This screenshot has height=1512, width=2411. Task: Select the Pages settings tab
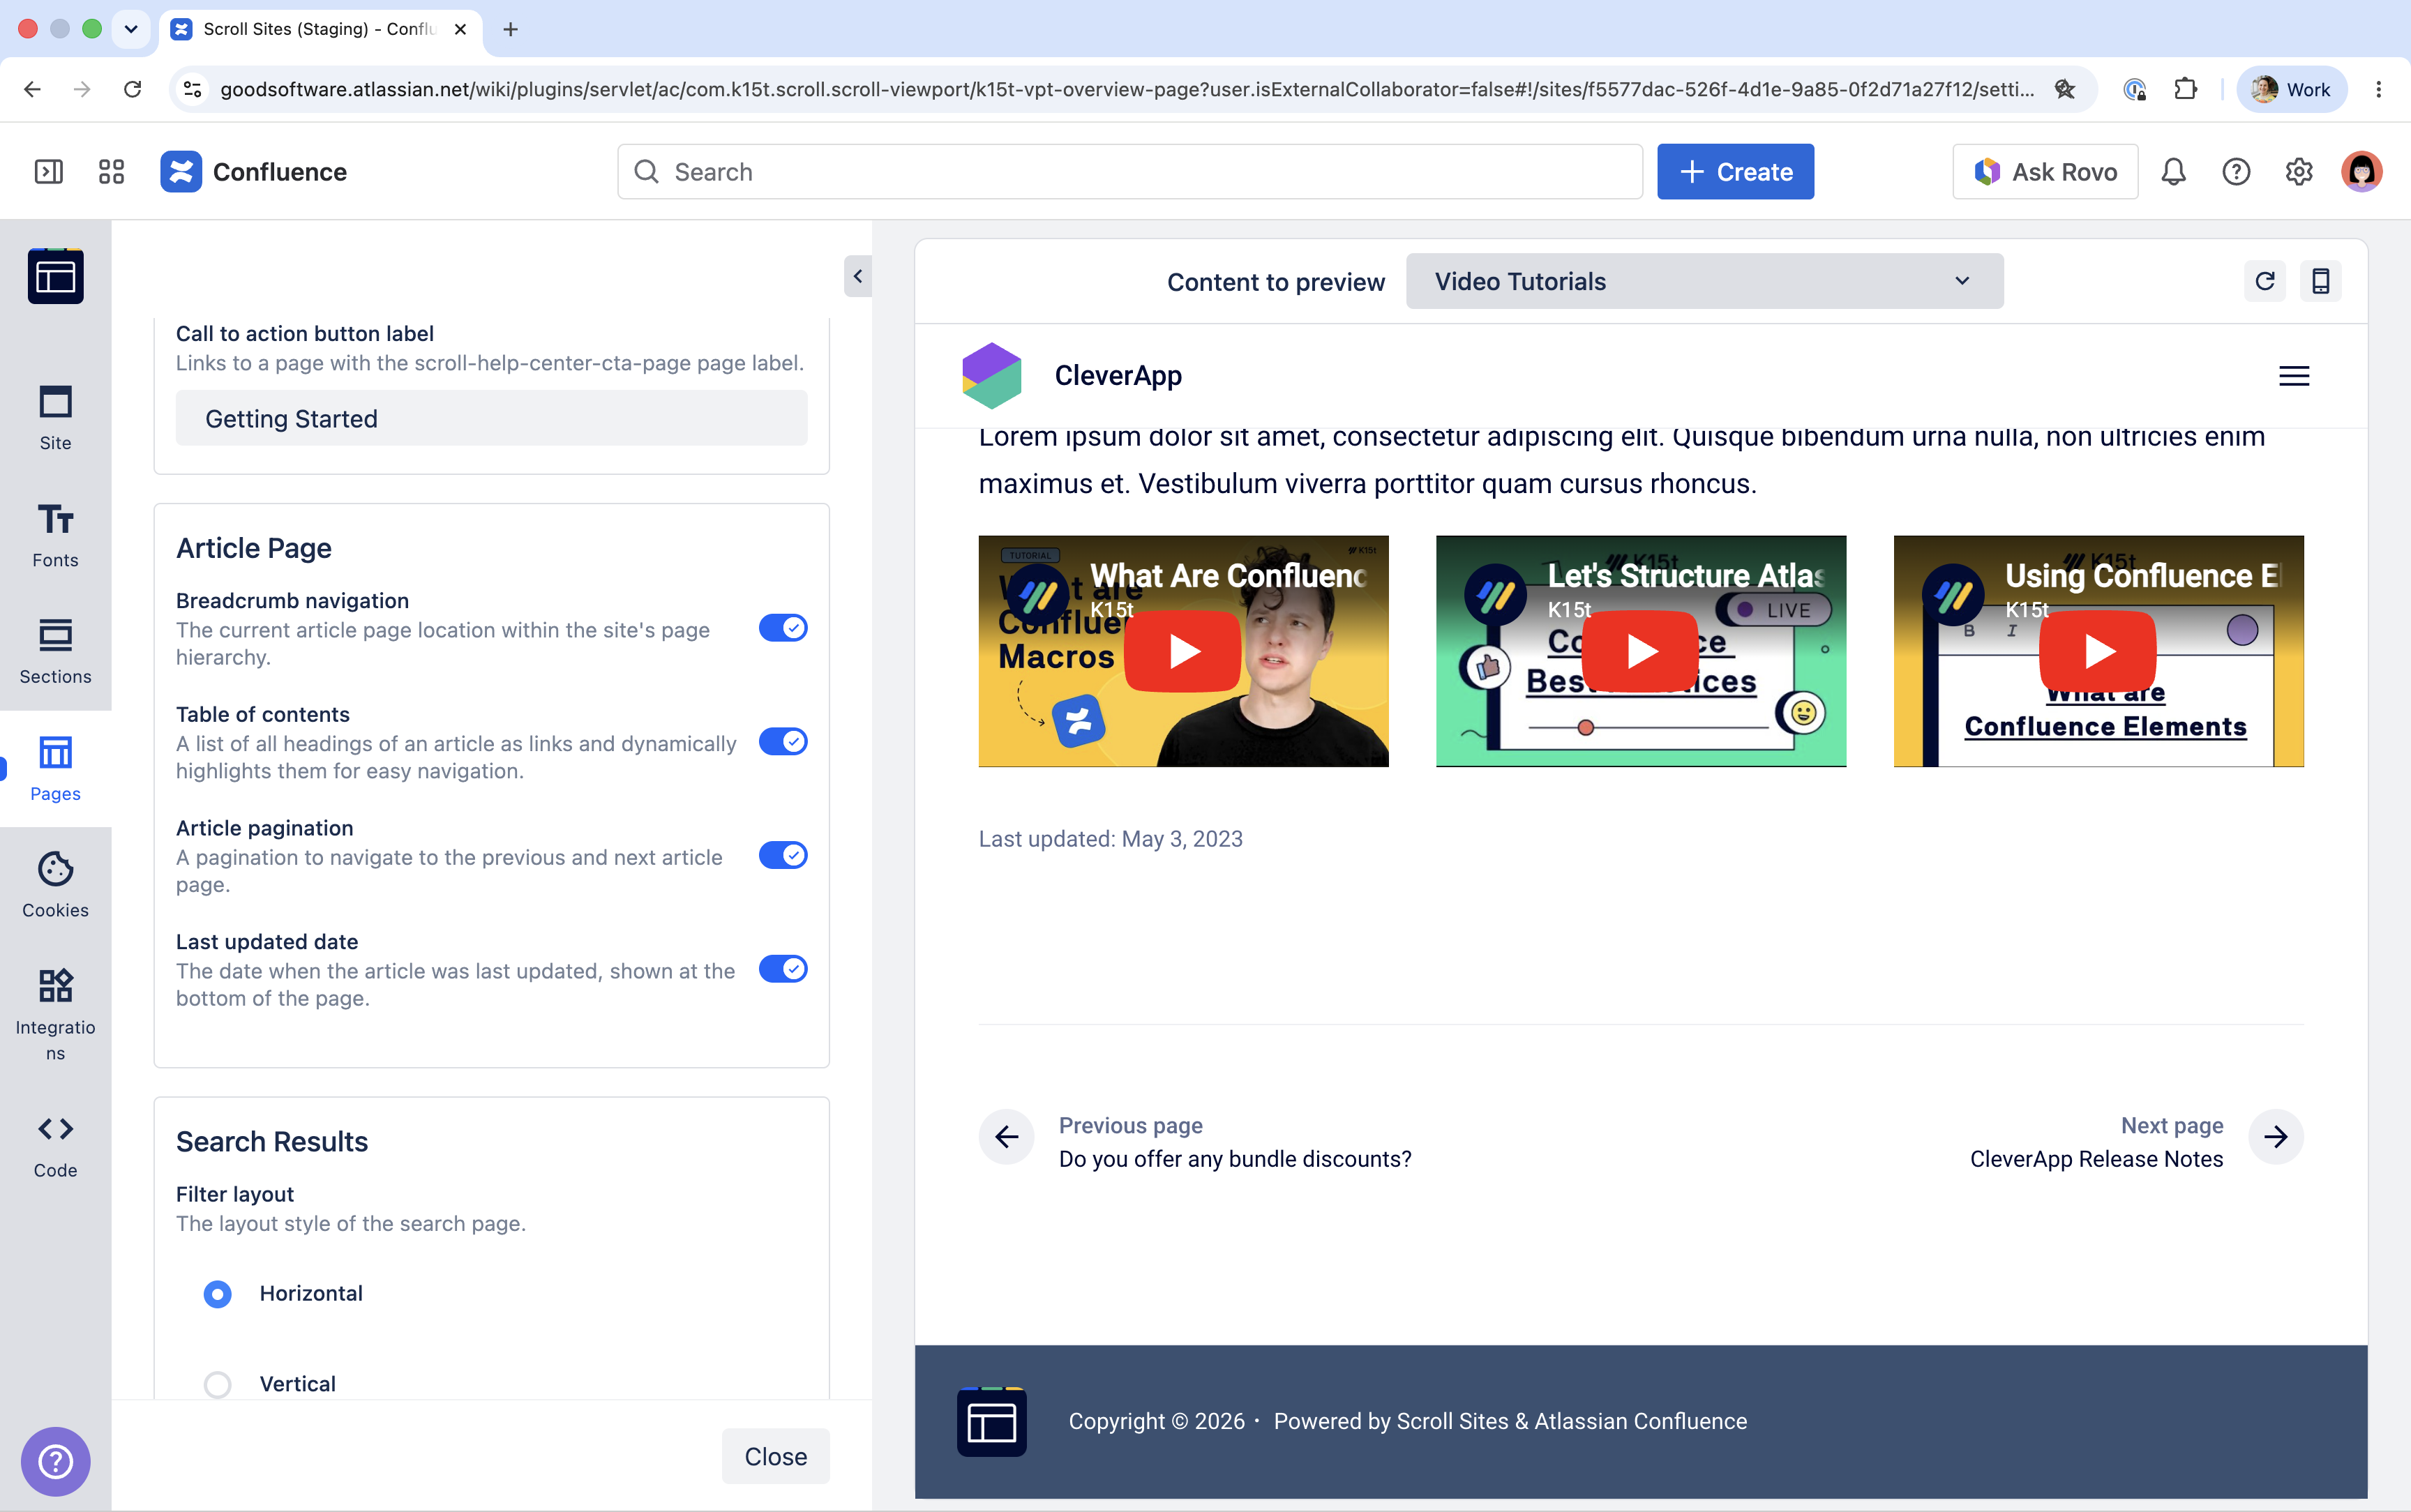pyautogui.click(x=56, y=769)
